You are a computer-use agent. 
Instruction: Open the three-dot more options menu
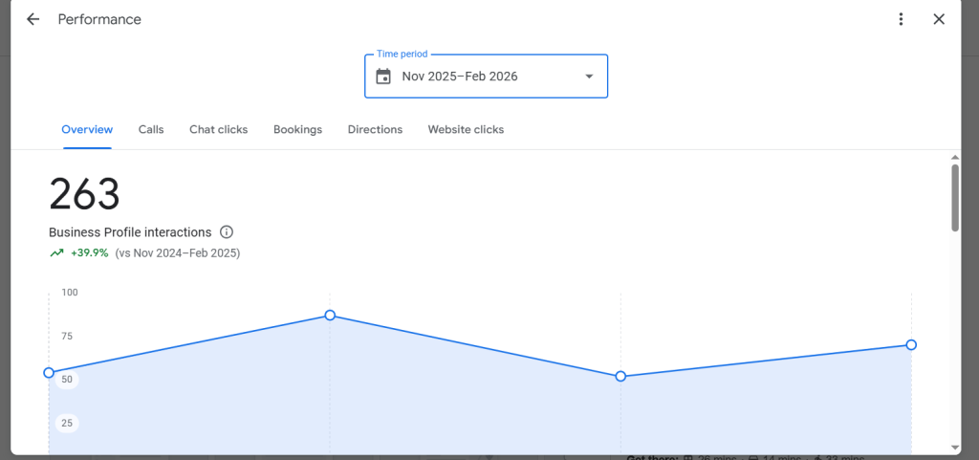(x=901, y=19)
